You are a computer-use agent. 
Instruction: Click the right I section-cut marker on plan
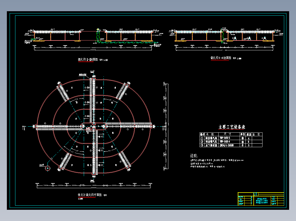click(x=164, y=129)
